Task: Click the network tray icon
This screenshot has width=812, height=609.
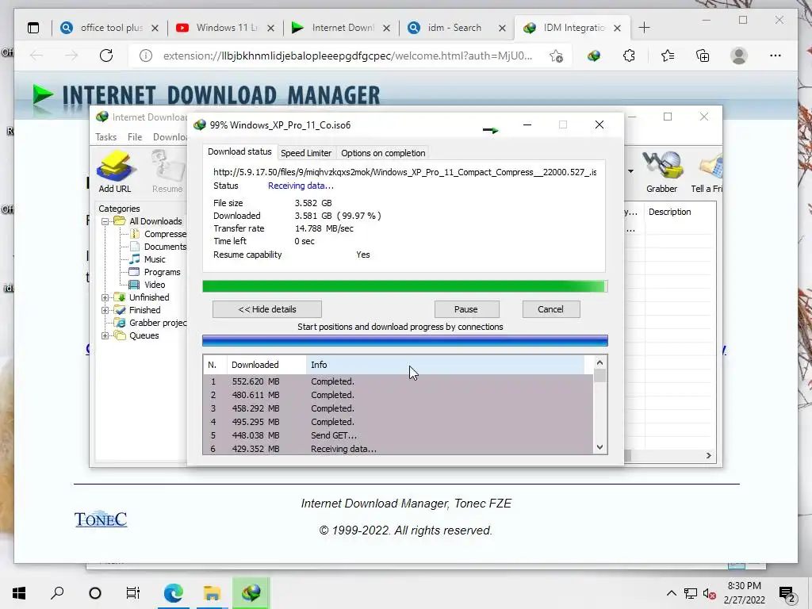Action: [691, 593]
